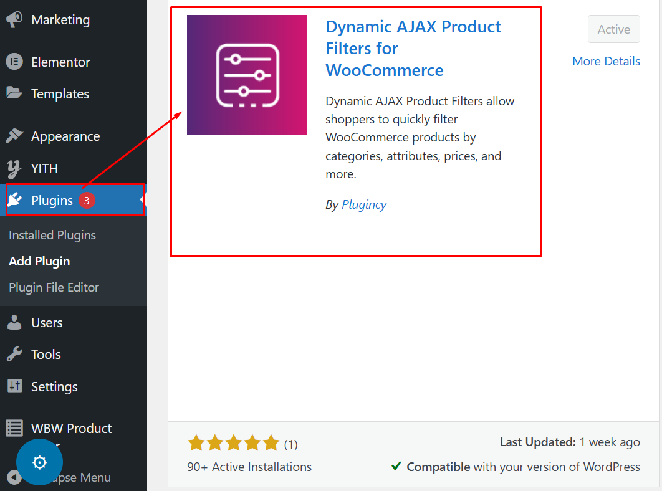Click the green compatibility checkmark

(x=396, y=466)
